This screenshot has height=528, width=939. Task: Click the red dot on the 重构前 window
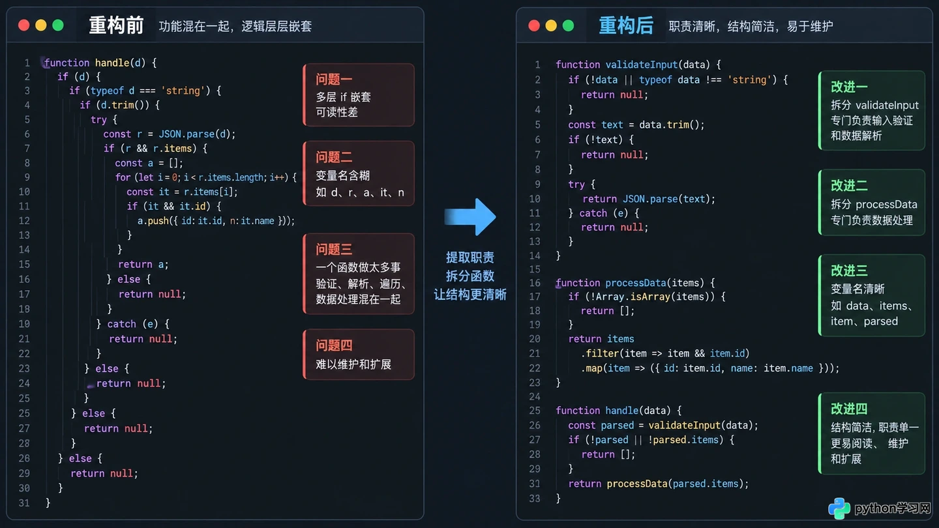(24, 25)
